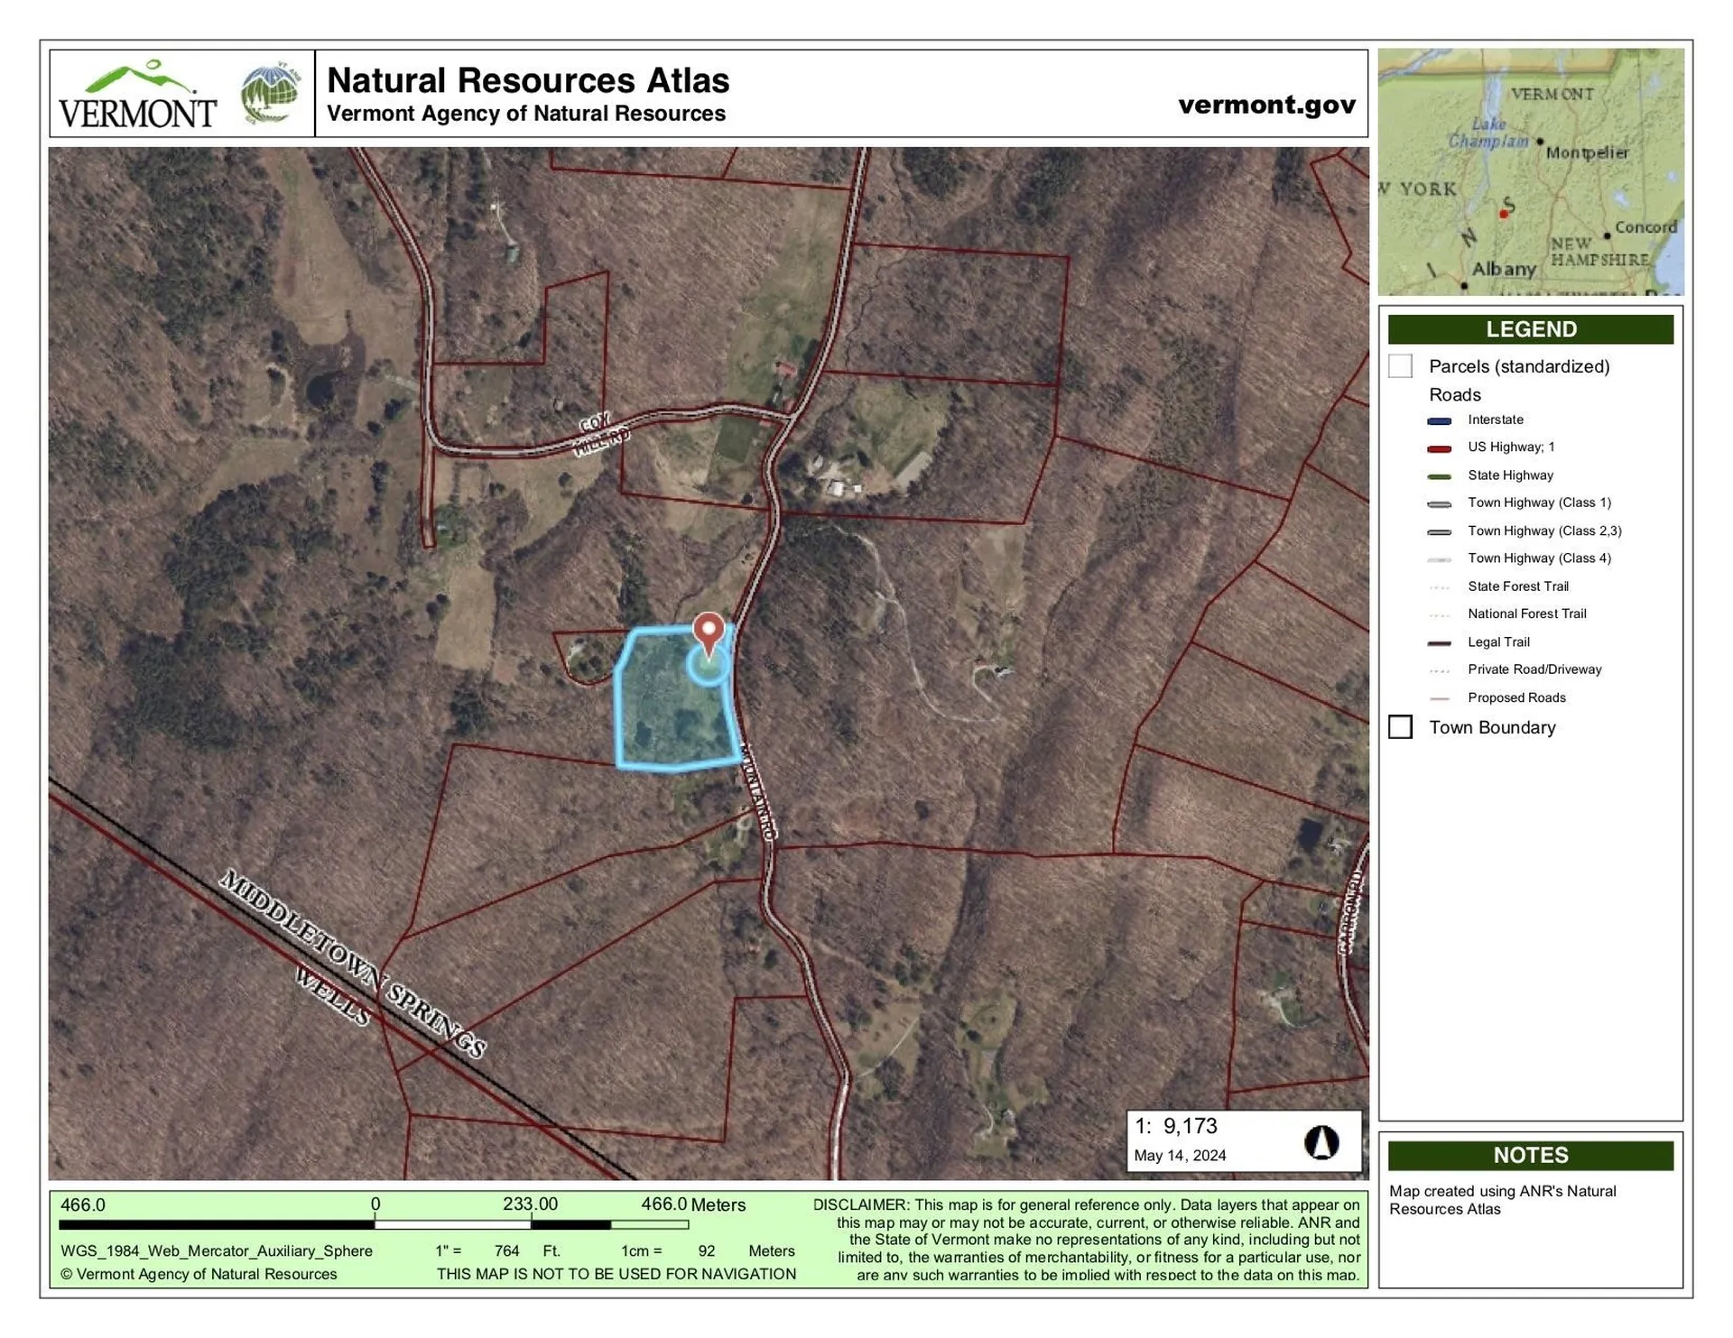
Task: Select the north arrow compass icon
Action: (x=1321, y=1142)
